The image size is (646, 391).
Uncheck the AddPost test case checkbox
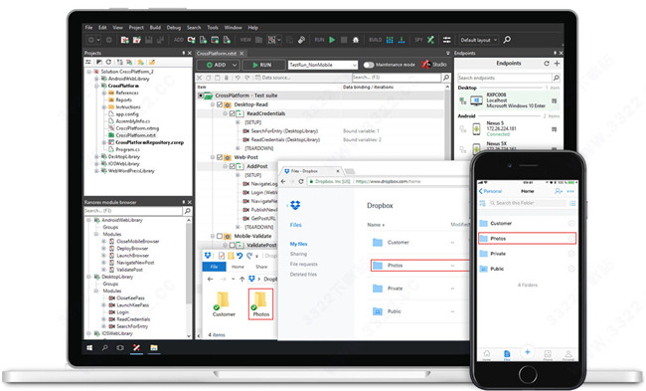click(x=232, y=166)
